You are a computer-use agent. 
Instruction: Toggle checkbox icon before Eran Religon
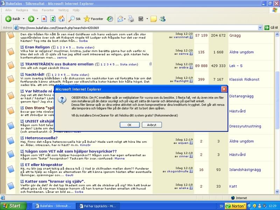click(22, 47)
